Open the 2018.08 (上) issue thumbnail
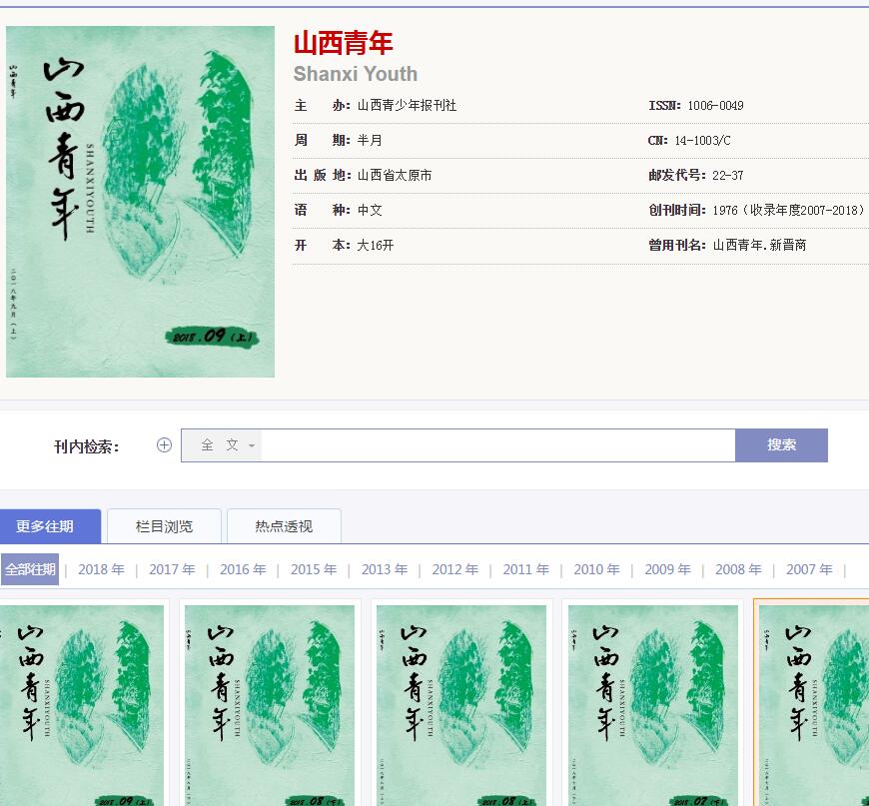Screen dimensions: 869x806 (x=461, y=705)
